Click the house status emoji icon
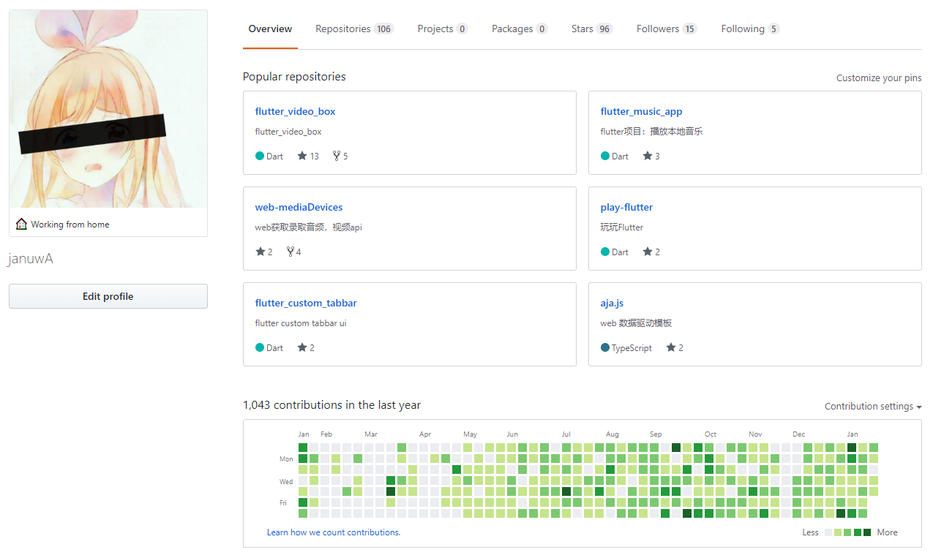This screenshot has width=944, height=558. 21,225
